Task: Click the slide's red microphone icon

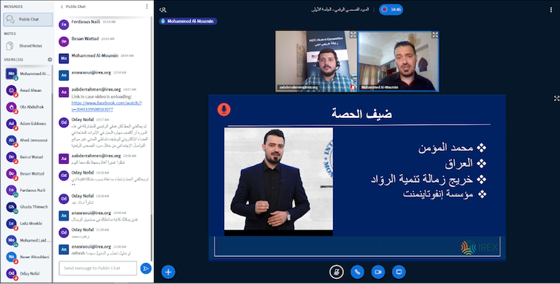Action: (x=224, y=109)
